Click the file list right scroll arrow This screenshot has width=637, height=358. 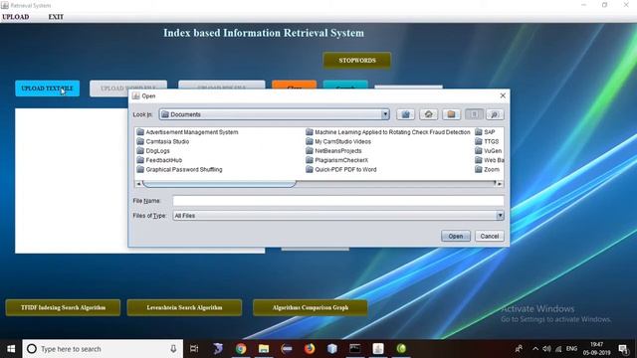pyautogui.click(x=500, y=184)
